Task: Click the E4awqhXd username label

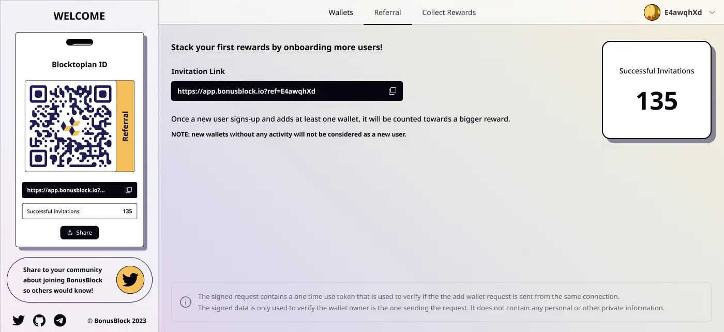Action: (x=683, y=12)
